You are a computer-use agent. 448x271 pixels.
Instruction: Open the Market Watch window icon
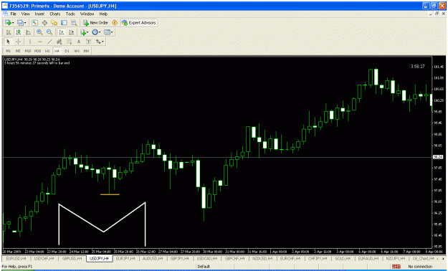tap(35, 23)
